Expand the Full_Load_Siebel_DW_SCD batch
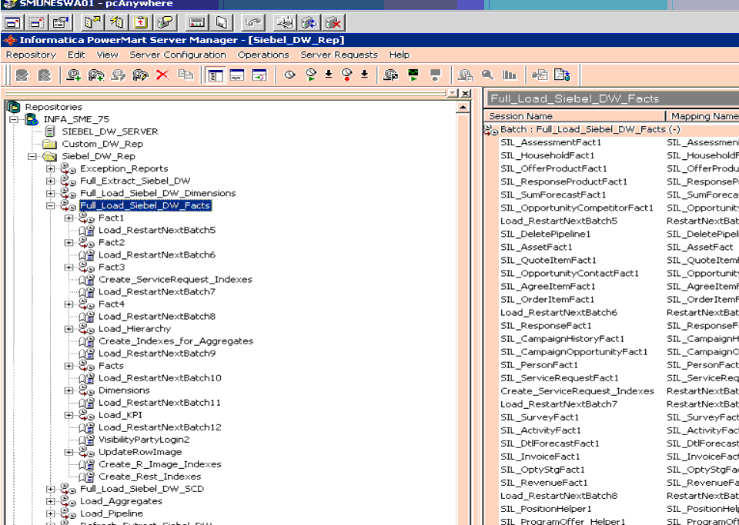 [50, 489]
